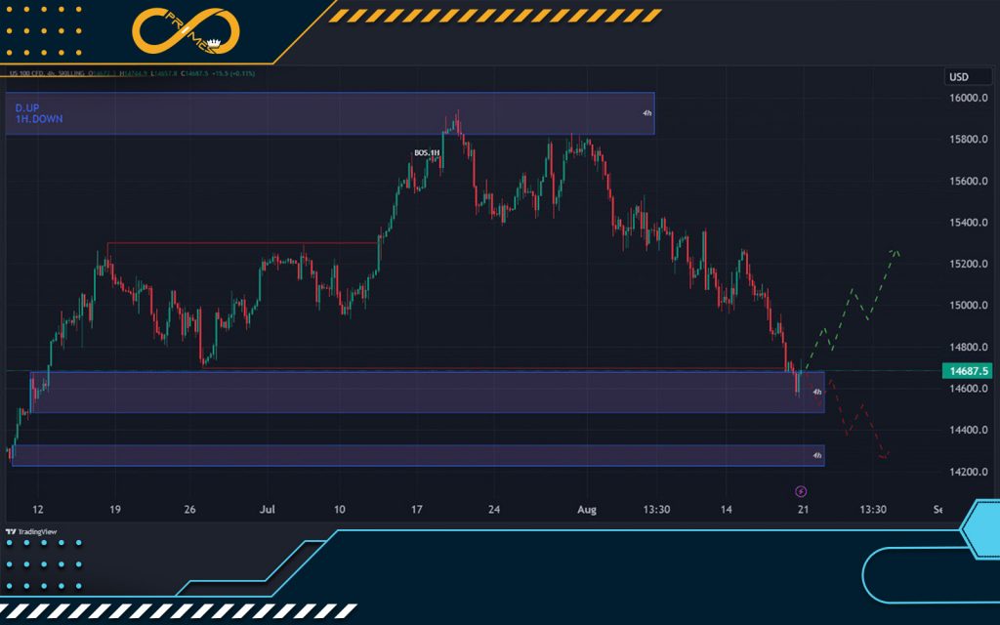
Task: Open the purple lightning event marker
Action: pyautogui.click(x=801, y=491)
